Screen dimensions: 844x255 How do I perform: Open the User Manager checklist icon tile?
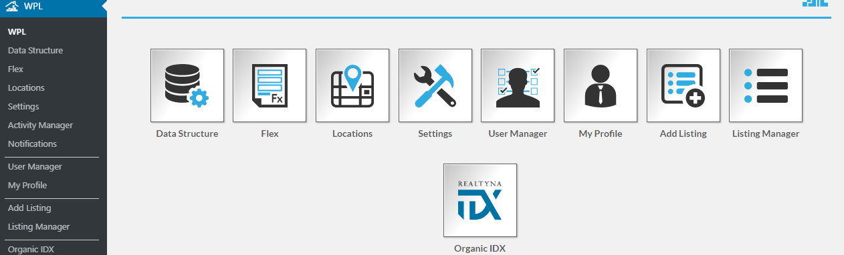pyautogui.click(x=518, y=85)
